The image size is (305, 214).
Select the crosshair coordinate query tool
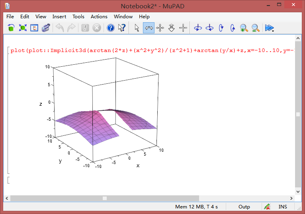(x=183, y=28)
